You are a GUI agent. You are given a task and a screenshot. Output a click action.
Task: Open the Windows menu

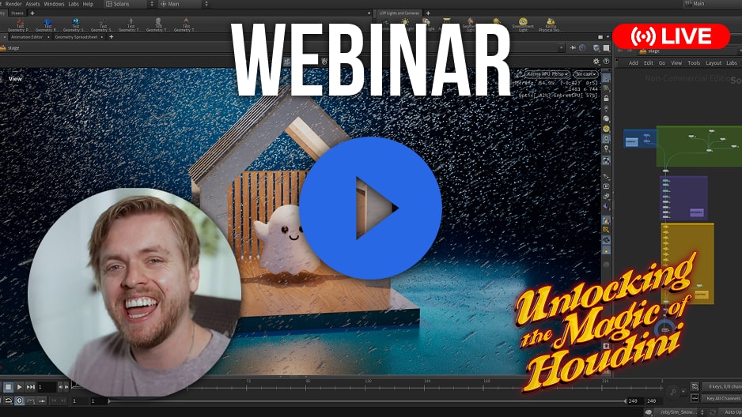[x=54, y=4]
